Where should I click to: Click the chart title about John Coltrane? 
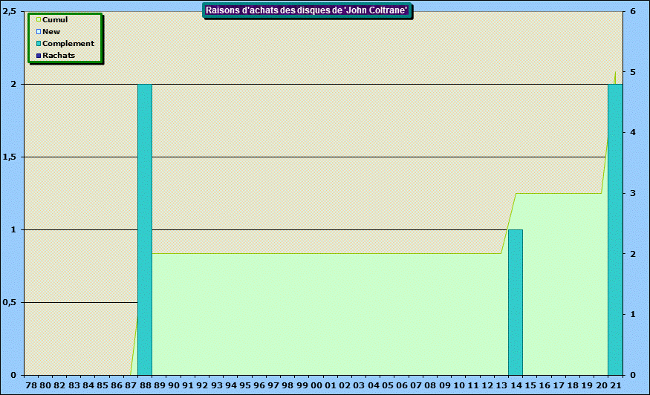pyautogui.click(x=307, y=10)
